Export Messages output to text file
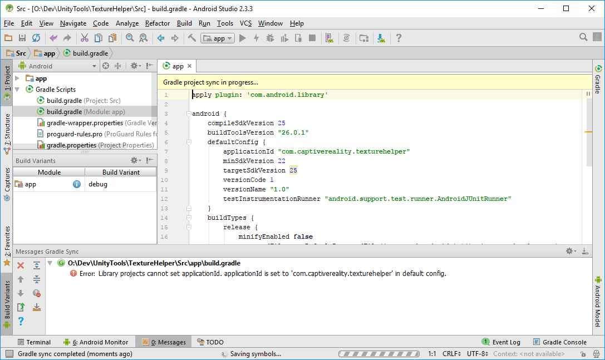 pos(21,307)
